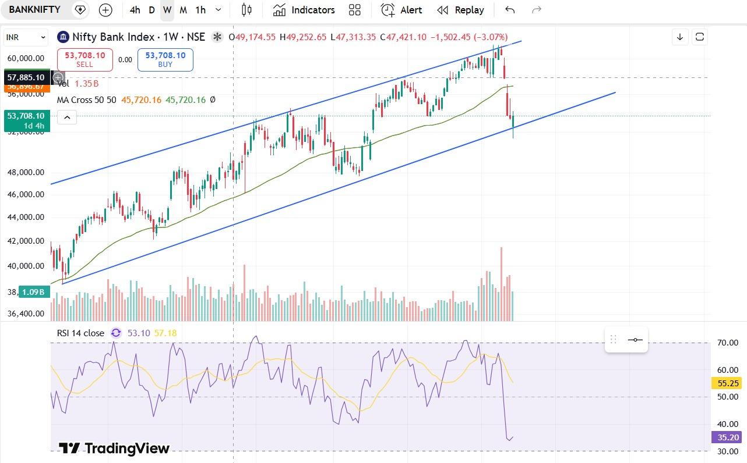Click the yellow 55.25 RSI scale label
The image size is (747, 463).
coord(725,383)
